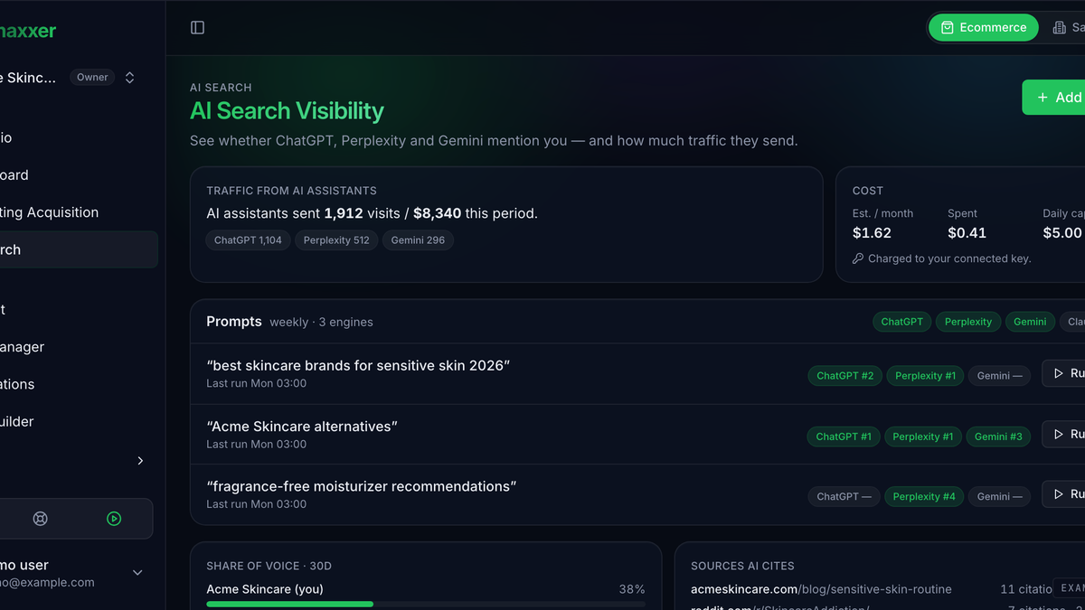Click the AI Search Visibility heading
Screen dimensions: 1085x610
click(x=287, y=111)
